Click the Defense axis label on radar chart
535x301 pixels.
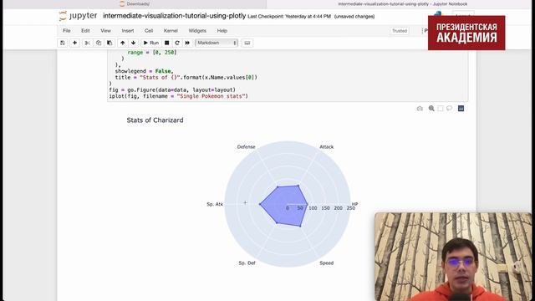point(246,147)
